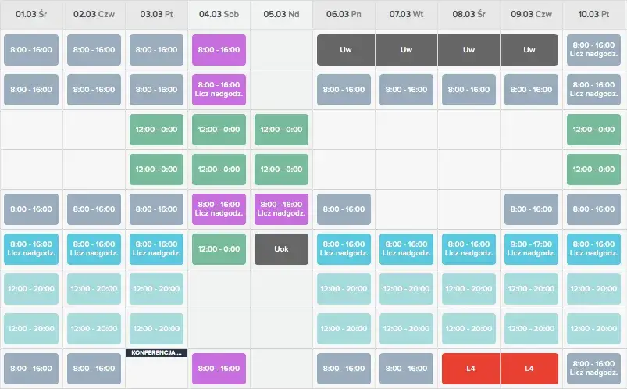This screenshot has height=389, width=627.
Task: Select the 04.03 Sob column header
Action: (x=219, y=14)
